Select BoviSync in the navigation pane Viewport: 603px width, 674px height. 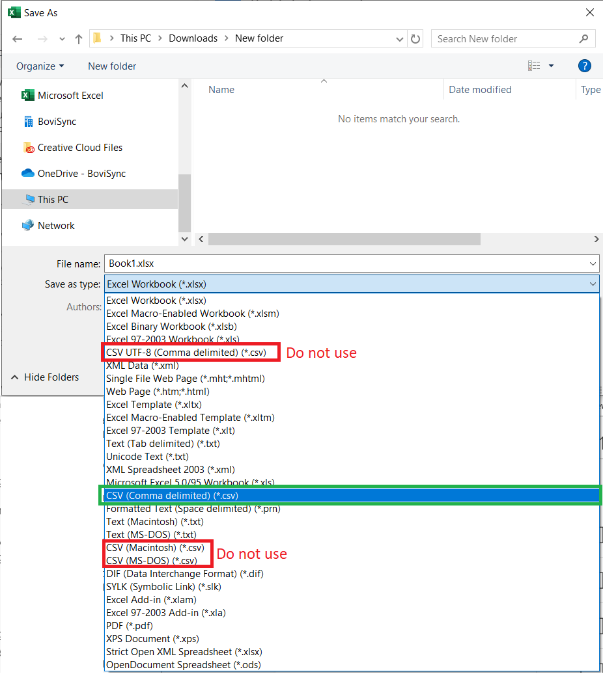(49, 122)
